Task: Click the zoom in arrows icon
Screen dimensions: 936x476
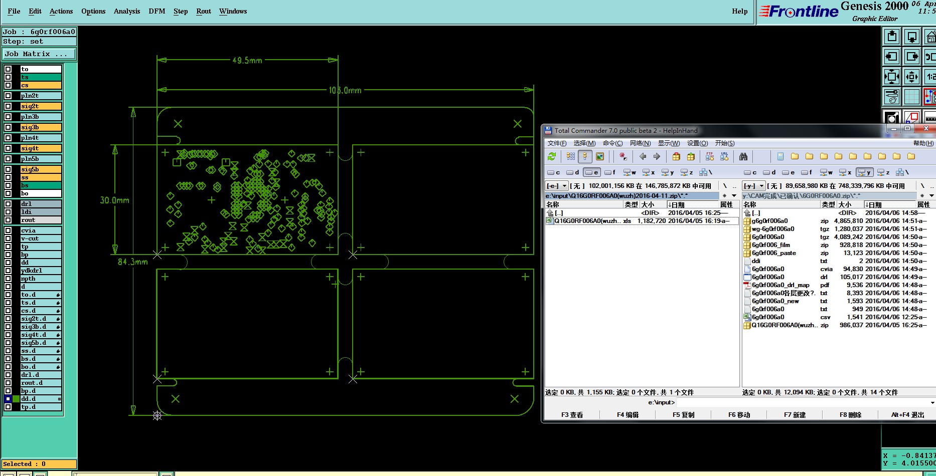Action: pos(892,77)
